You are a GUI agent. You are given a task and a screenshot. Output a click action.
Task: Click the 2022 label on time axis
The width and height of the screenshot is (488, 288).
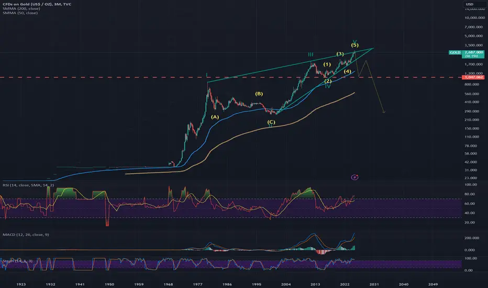[x=345, y=284]
